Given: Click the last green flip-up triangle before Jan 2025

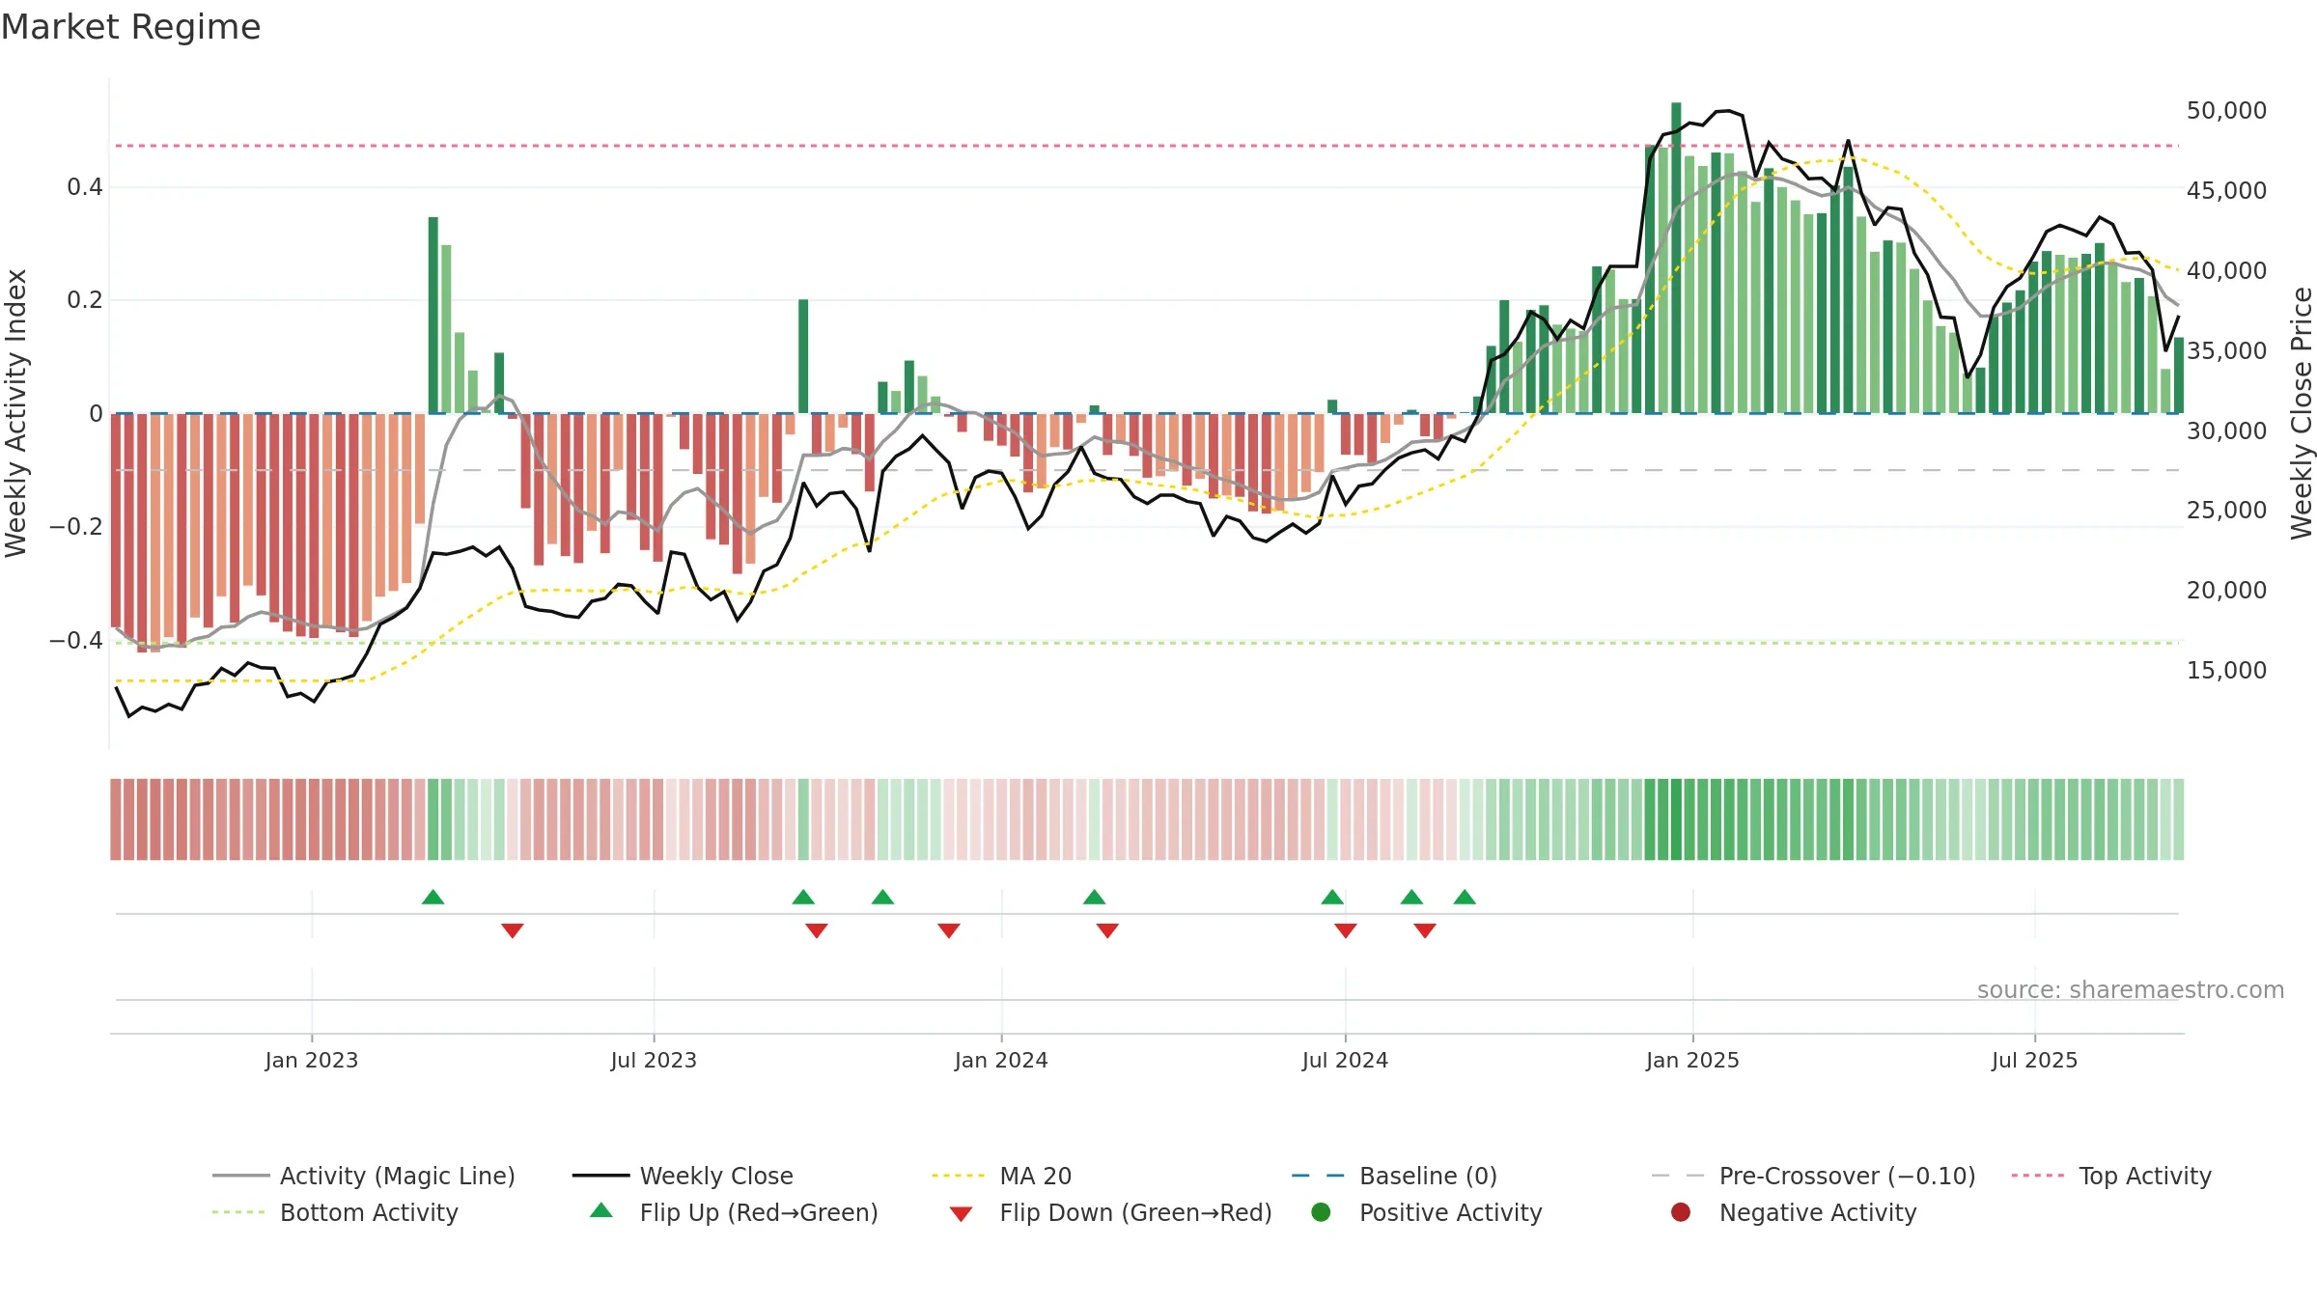Looking at the screenshot, I should point(1465,897).
